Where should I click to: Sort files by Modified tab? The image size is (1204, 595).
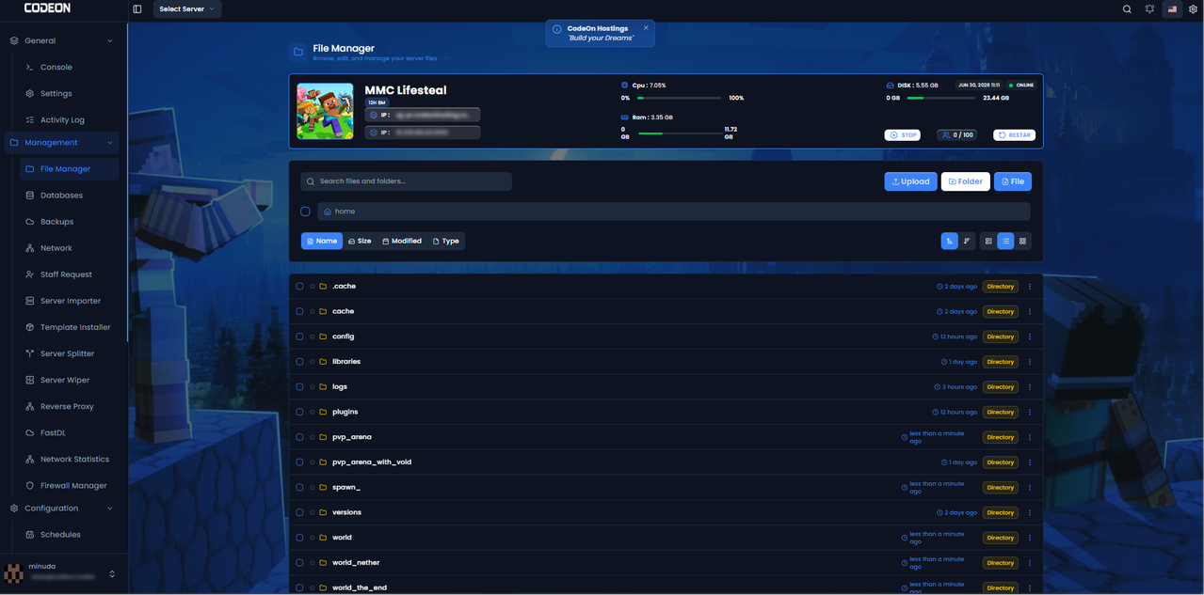click(402, 242)
